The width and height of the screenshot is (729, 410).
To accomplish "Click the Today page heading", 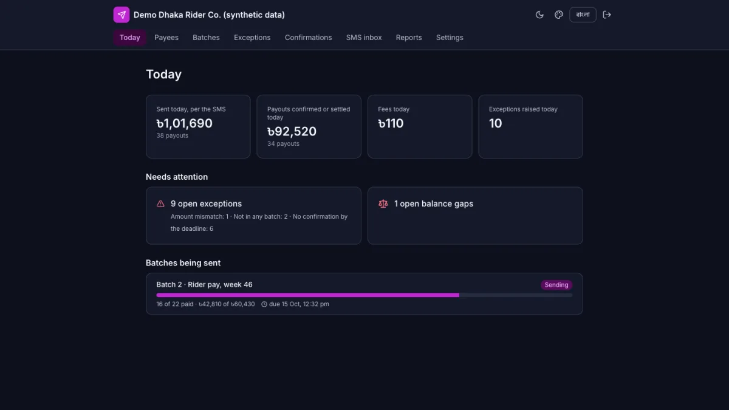I will (163, 74).
